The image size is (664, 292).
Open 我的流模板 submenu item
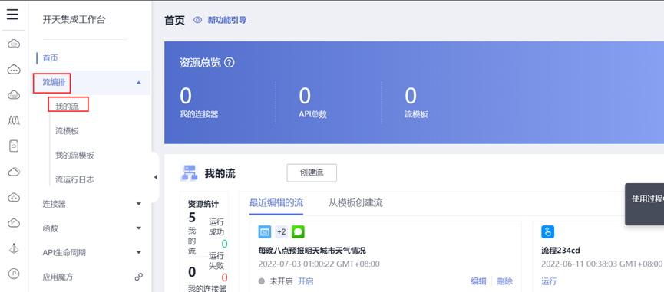pyautogui.click(x=75, y=155)
